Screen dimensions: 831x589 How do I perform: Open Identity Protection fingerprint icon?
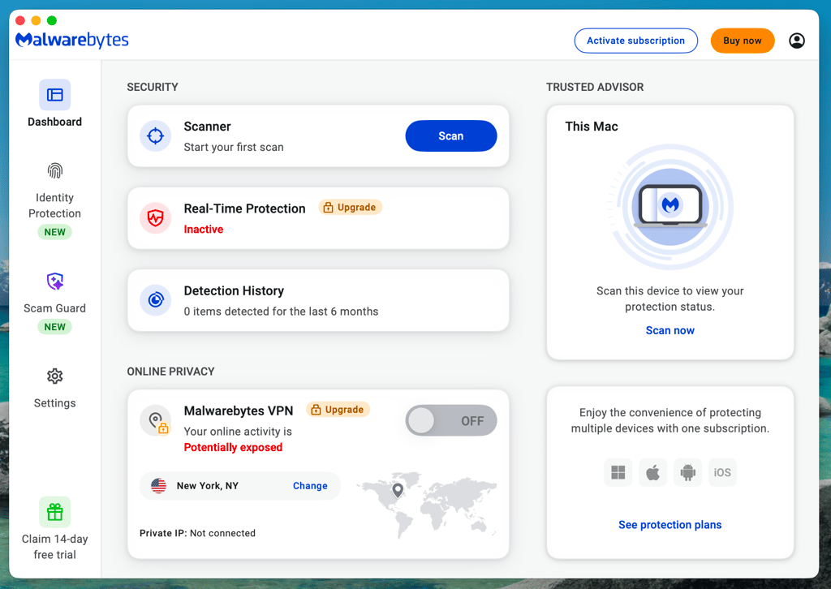54,170
